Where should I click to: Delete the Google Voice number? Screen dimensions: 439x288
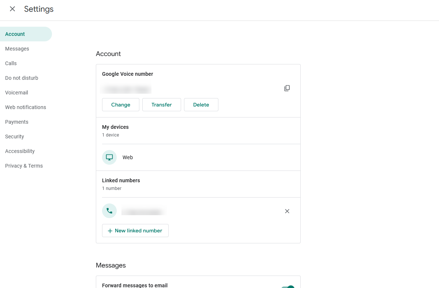point(201,104)
